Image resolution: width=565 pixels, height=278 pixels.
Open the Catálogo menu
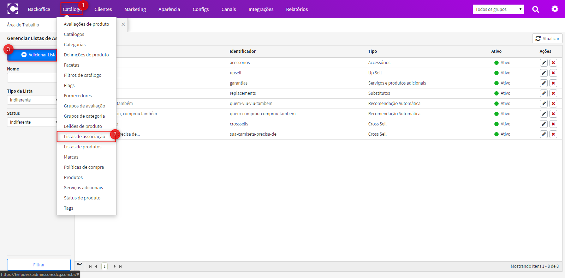point(72,9)
